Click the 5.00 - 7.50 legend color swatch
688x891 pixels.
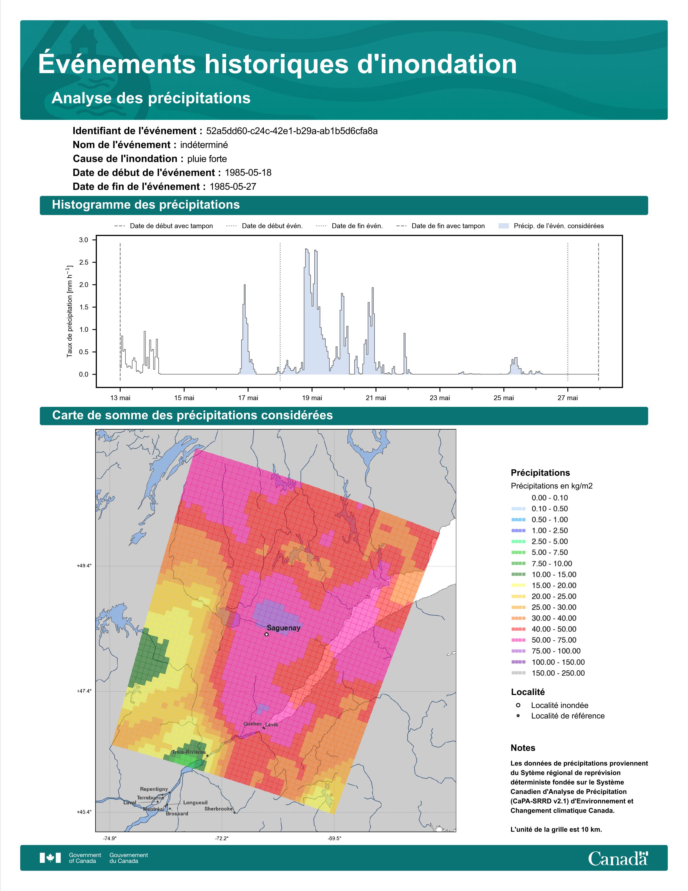point(519,552)
